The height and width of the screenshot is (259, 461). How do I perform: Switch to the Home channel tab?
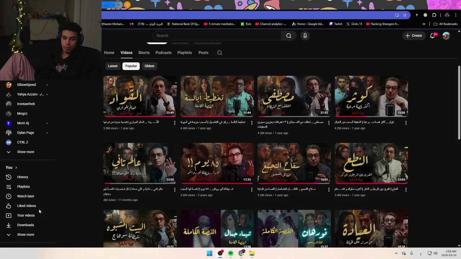point(109,53)
